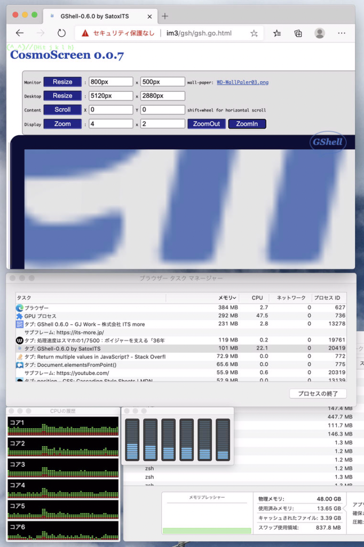Close the GShell-0.6.0 browser tab
Screen dimensions: 364x547
(x=149, y=17)
